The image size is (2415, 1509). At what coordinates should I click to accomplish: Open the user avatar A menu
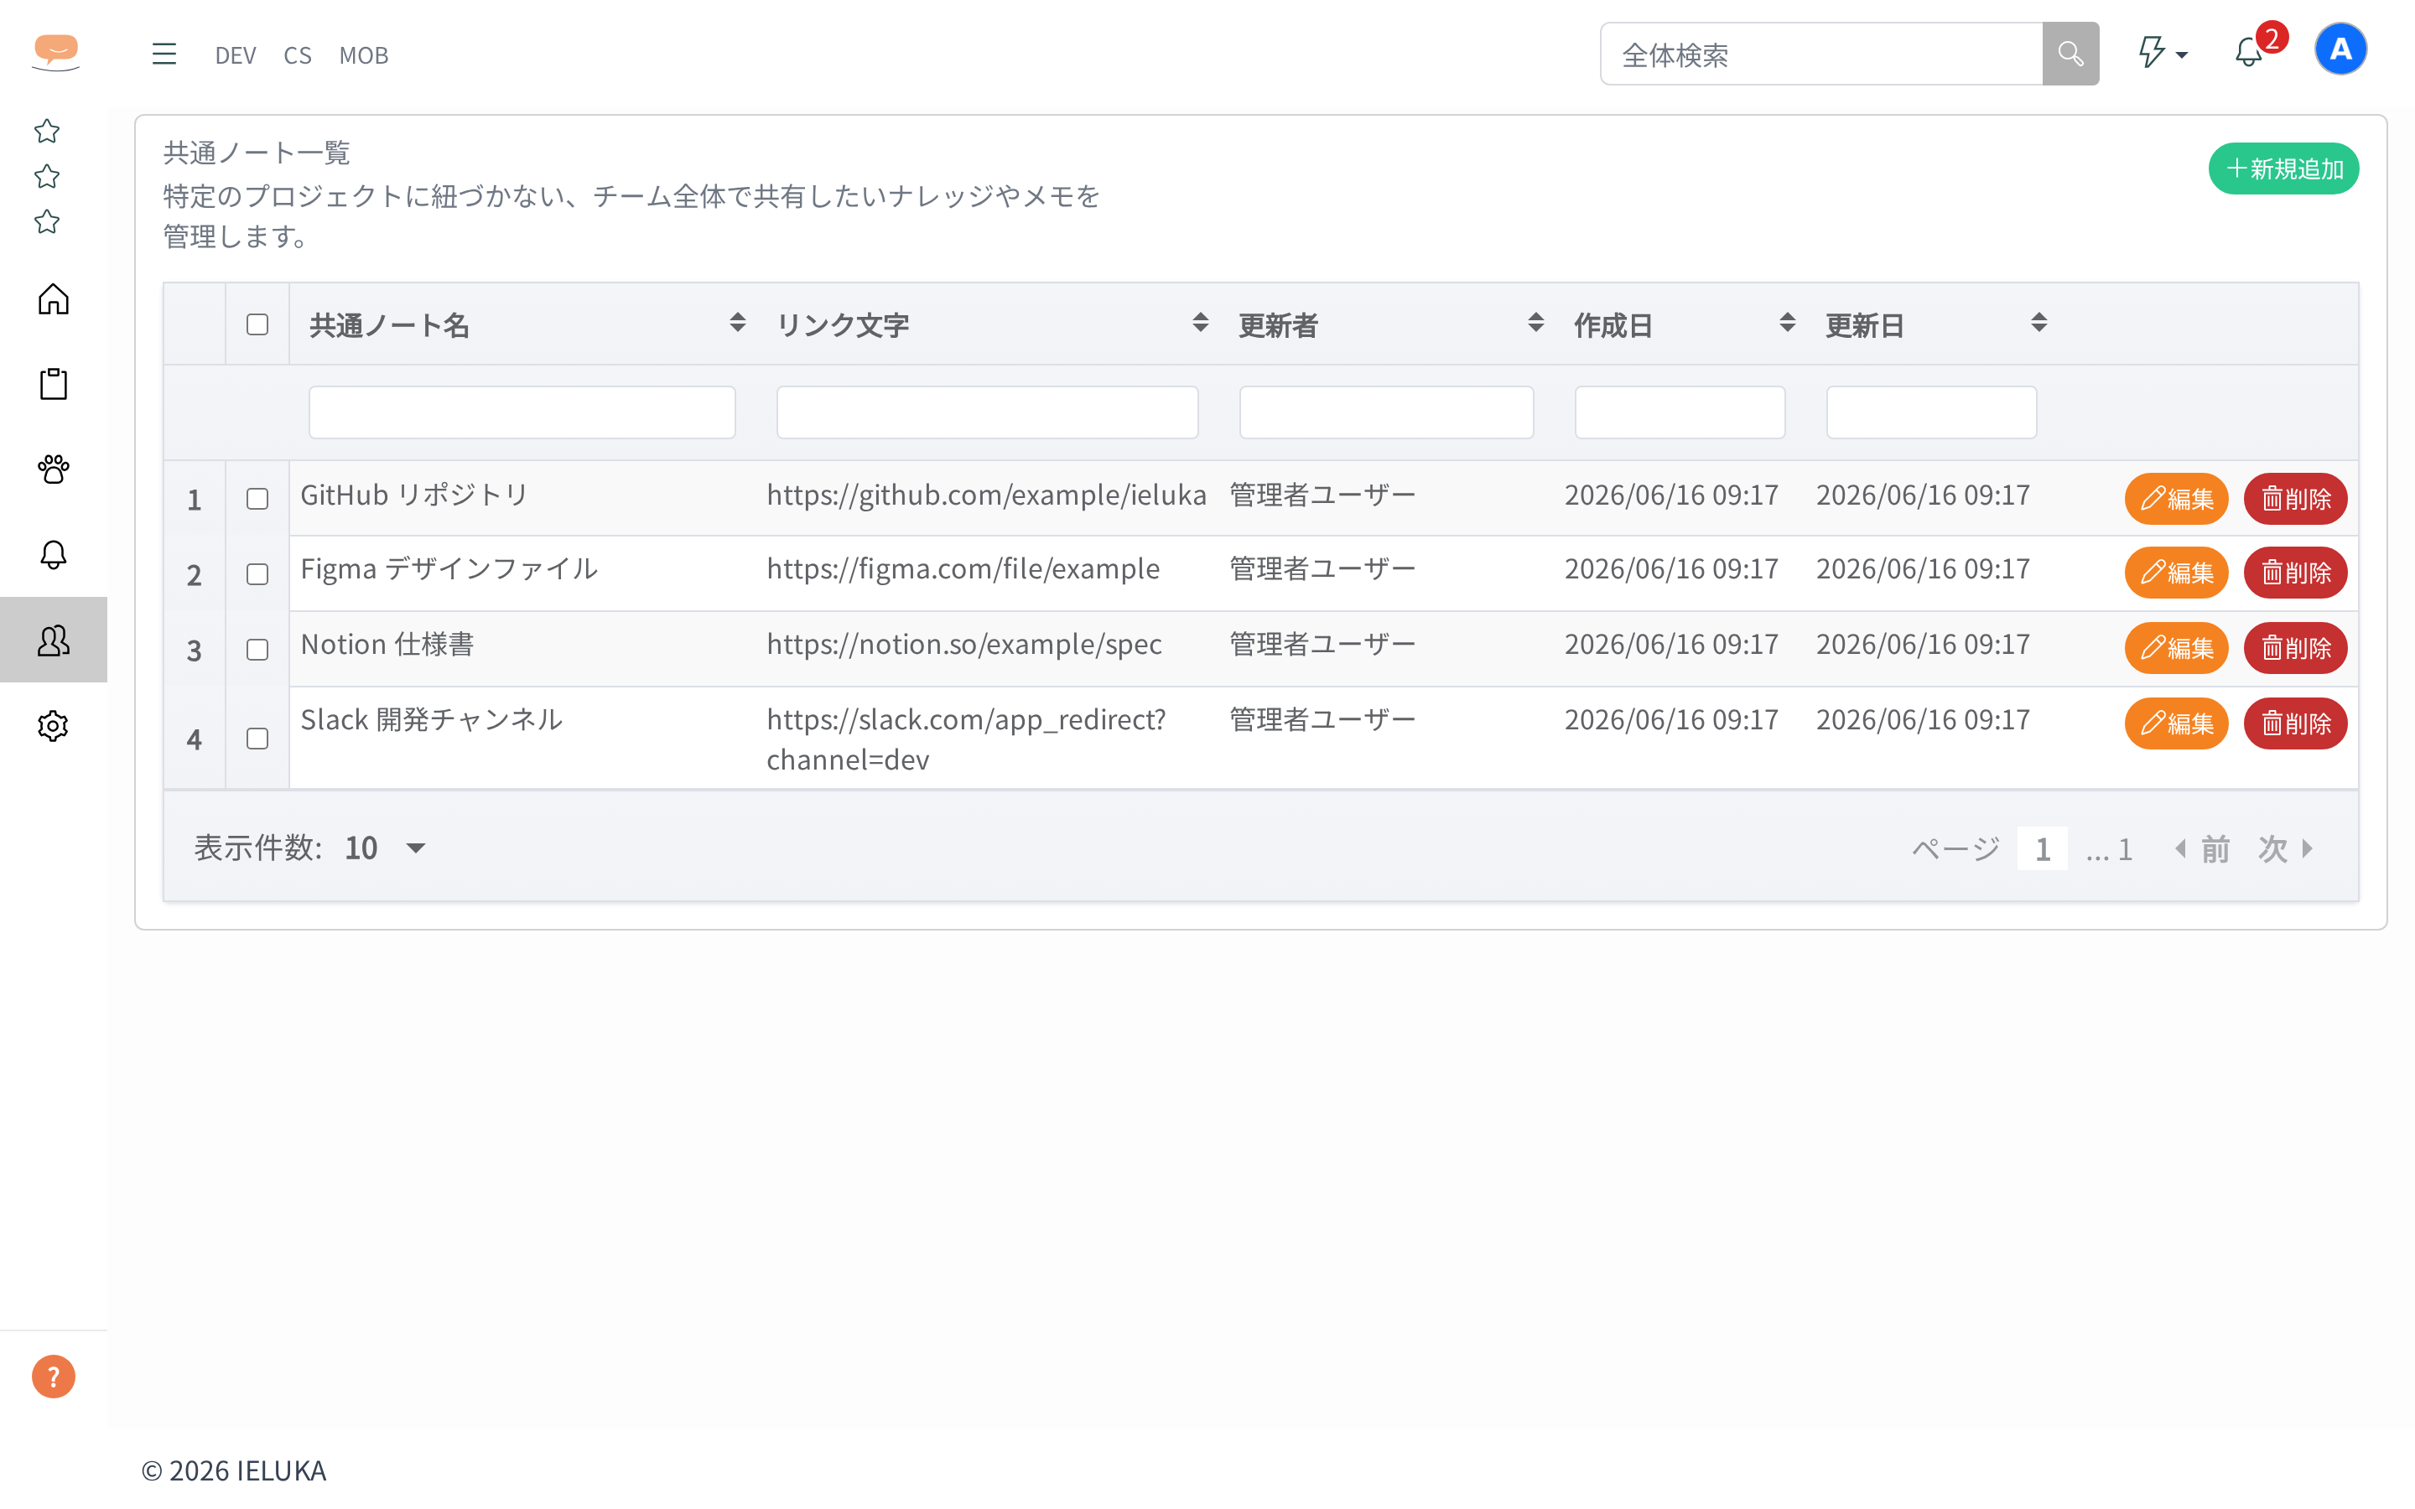coord(2340,49)
